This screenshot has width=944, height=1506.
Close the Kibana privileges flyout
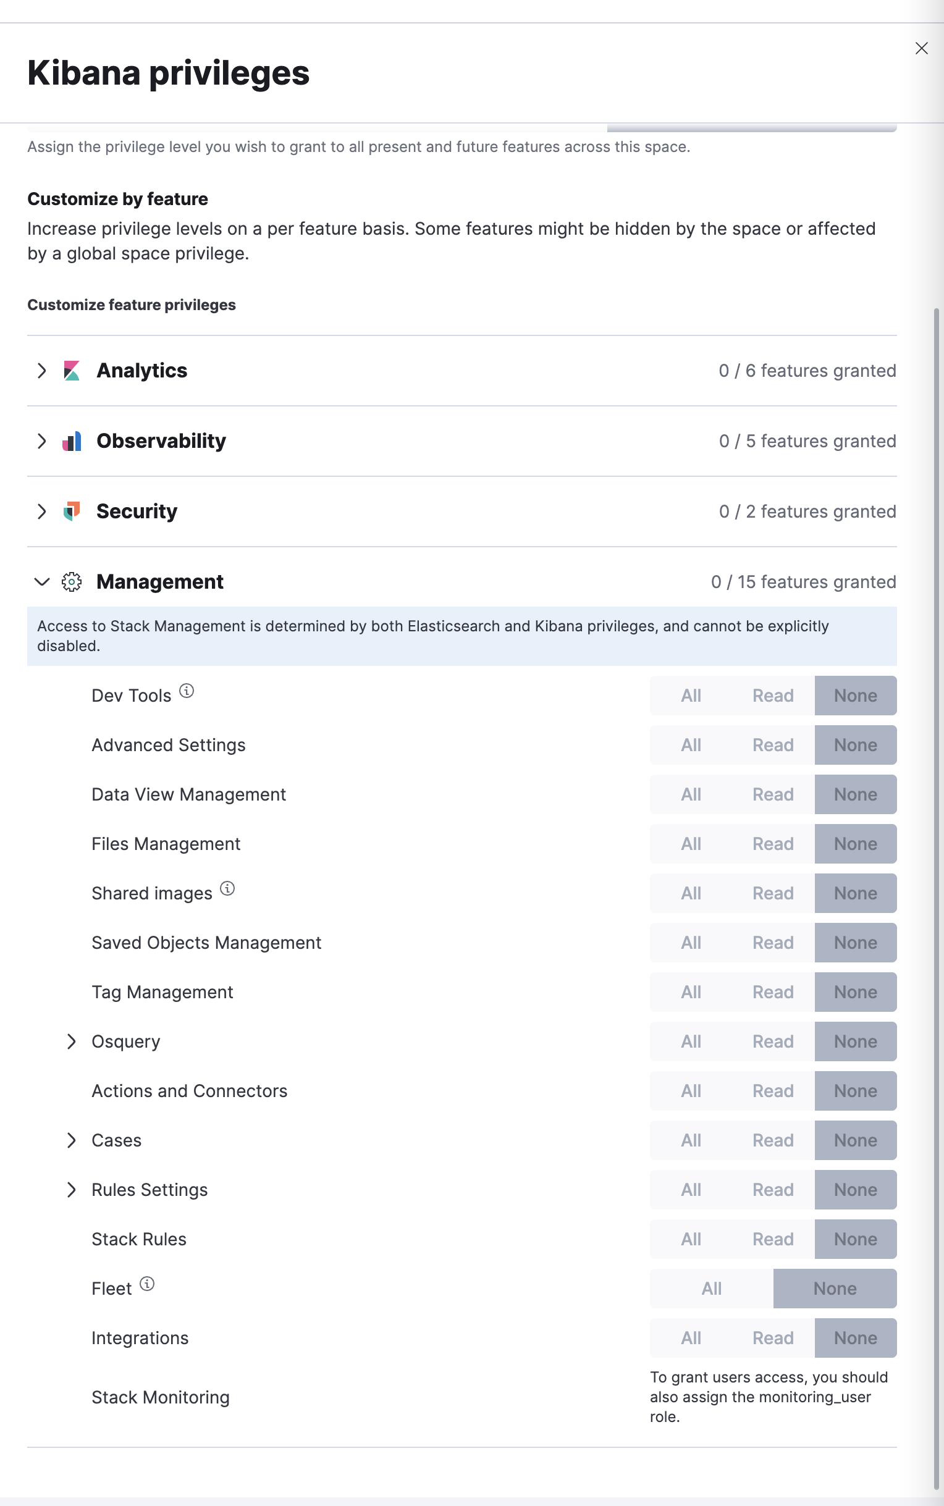click(x=921, y=48)
